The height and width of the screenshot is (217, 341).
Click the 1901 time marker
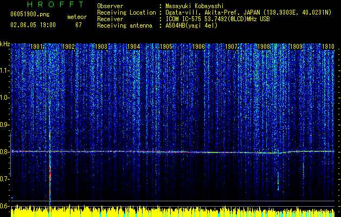coord(36,47)
